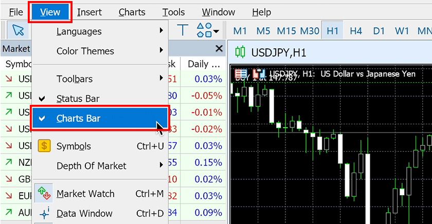432x224 pixels.
Task: Switch to H1 timeframe
Action: click(333, 31)
